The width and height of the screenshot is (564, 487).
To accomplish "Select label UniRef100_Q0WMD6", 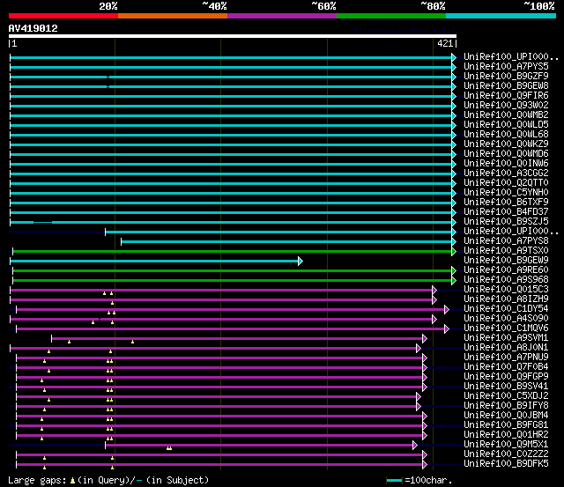I will click(x=506, y=154).
